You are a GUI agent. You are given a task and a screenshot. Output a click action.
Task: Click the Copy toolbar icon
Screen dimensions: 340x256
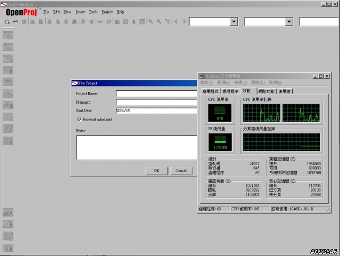tap(58, 22)
